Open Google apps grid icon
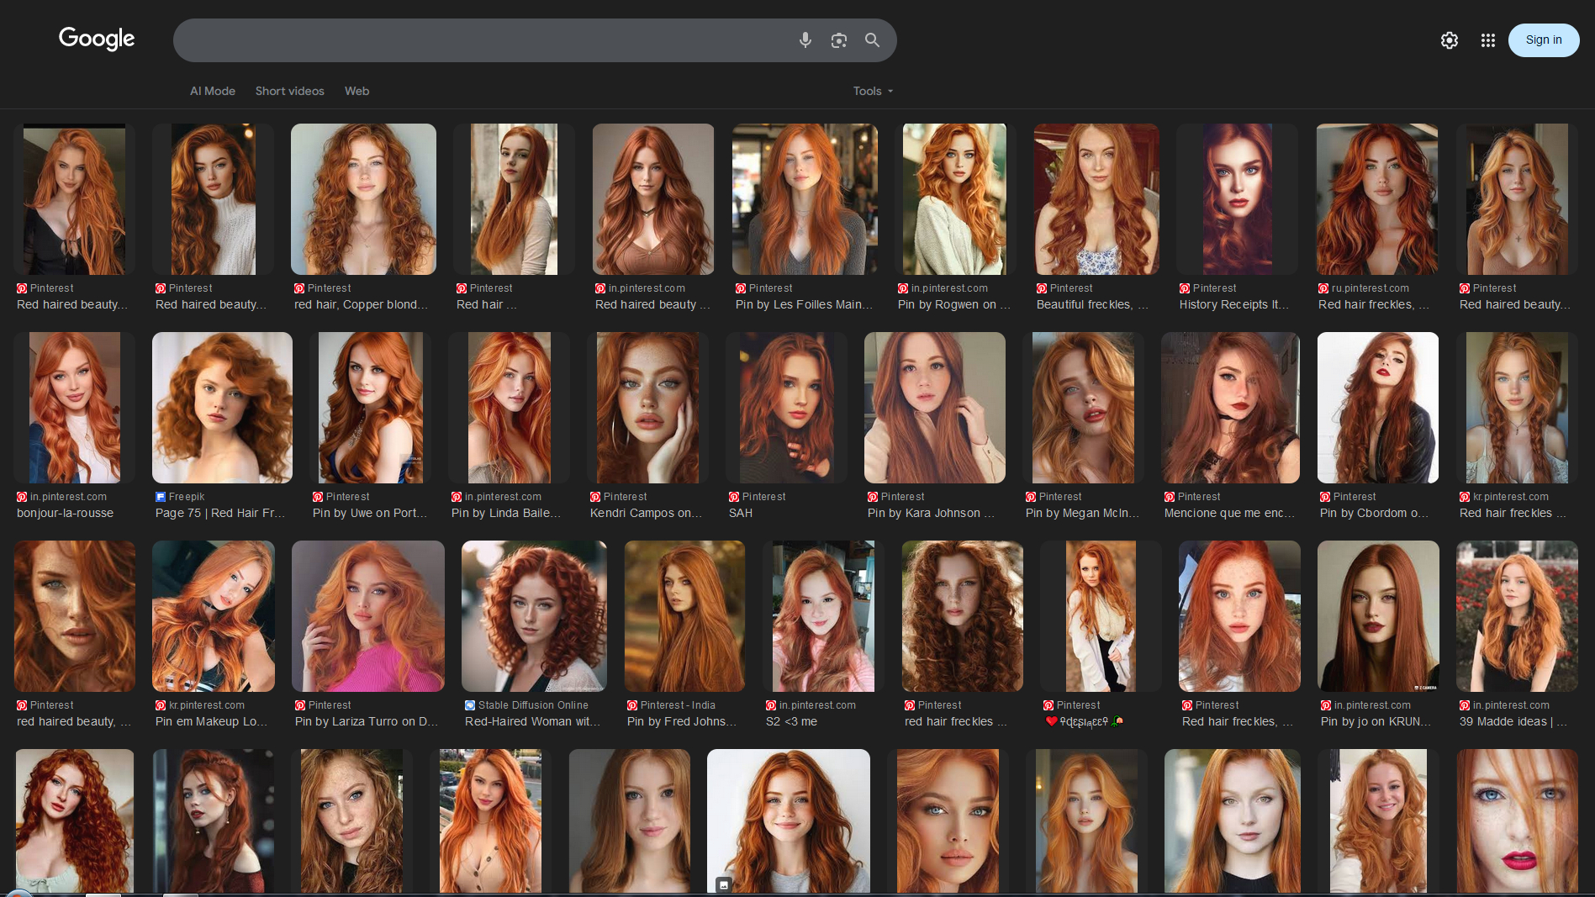1595x897 pixels. pyautogui.click(x=1487, y=40)
